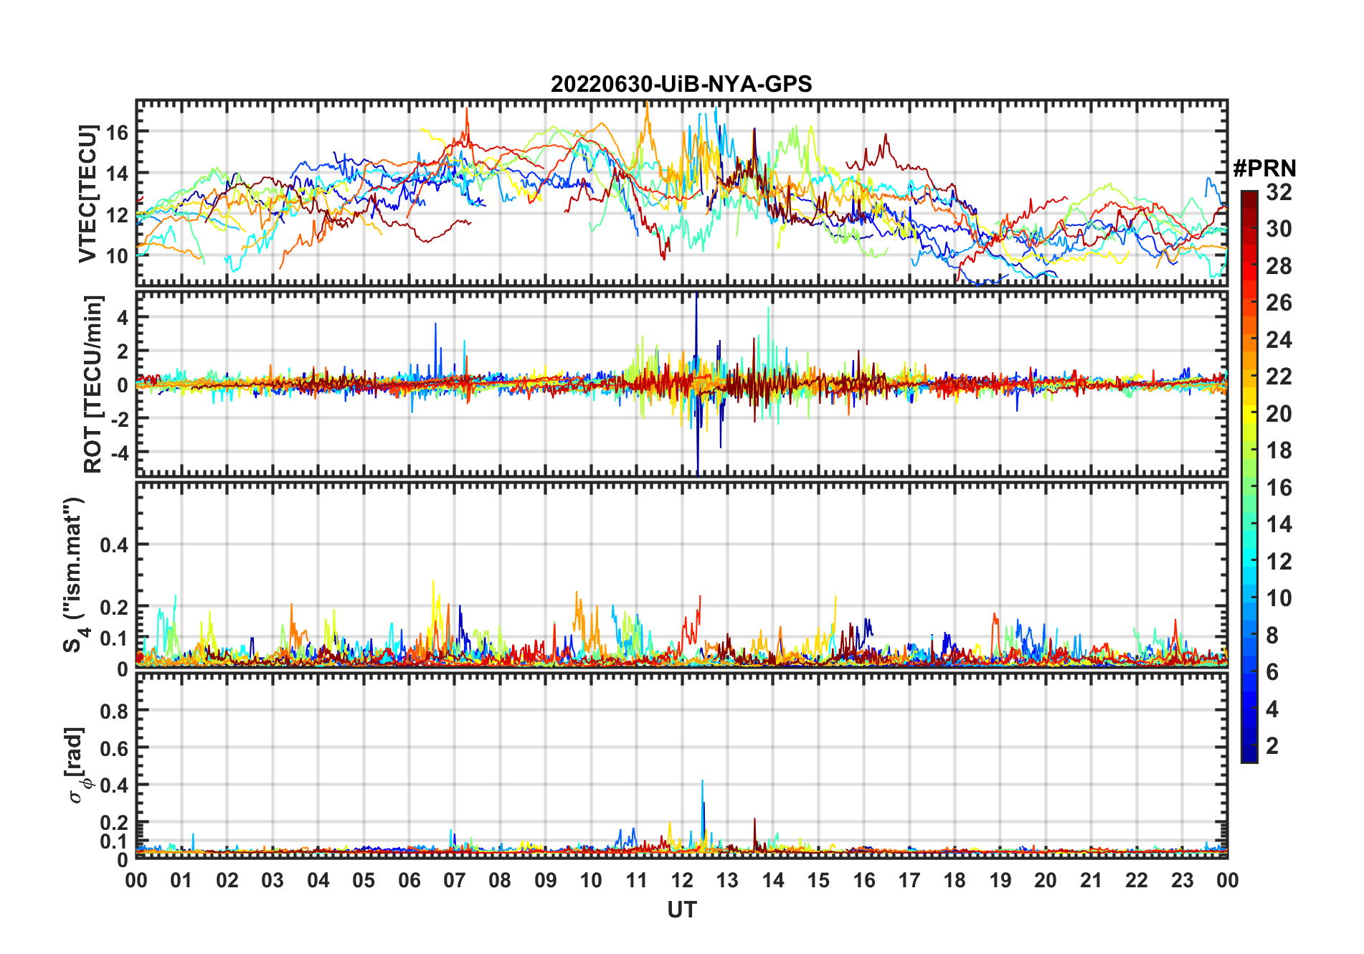Click x-axis tick label 06
The image size is (1364, 954).
tap(409, 880)
